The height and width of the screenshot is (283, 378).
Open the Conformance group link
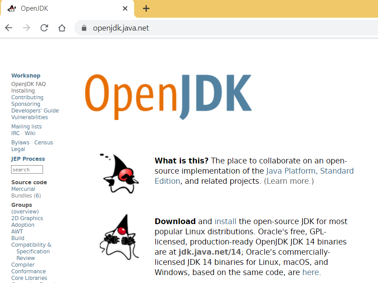click(x=28, y=271)
